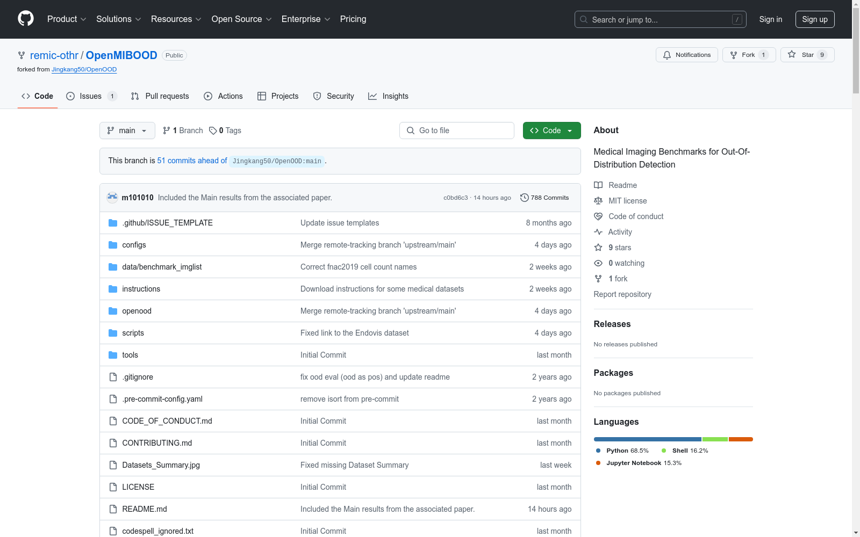Click the green Shell language bar segment
Viewport: 860px width, 537px height.
(715, 439)
